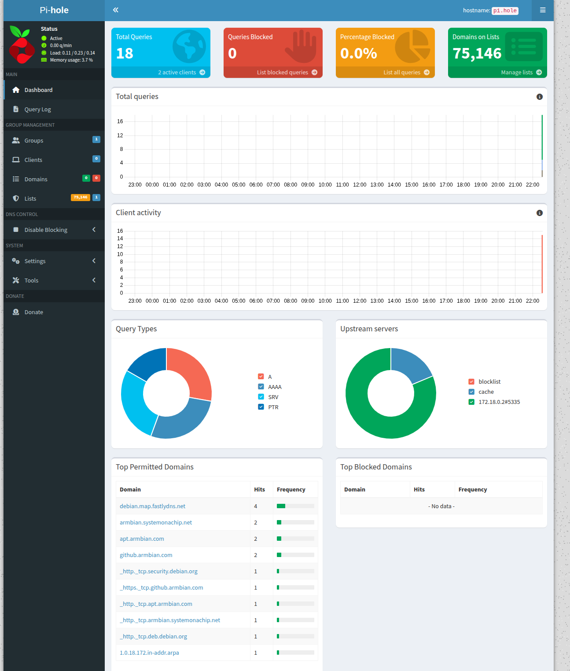Collapse sidebar with double-chevron icon

coord(115,10)
